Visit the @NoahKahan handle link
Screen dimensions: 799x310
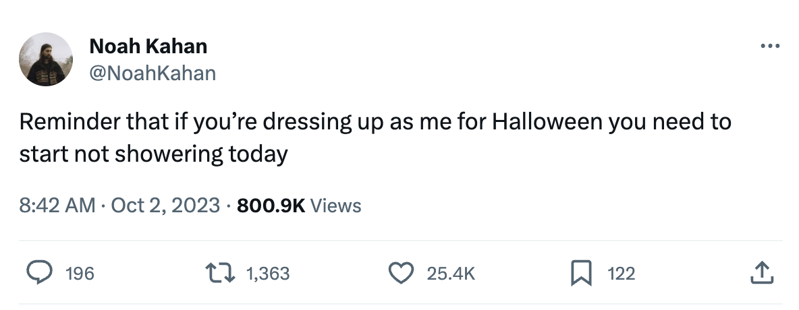(153, 73)
